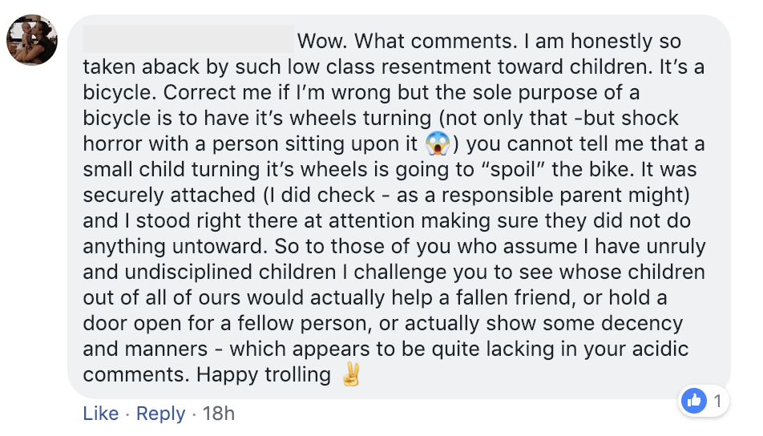Open the commenter's profile picture
This screenshot has height=436, width=763.
[x=31, y=40]
